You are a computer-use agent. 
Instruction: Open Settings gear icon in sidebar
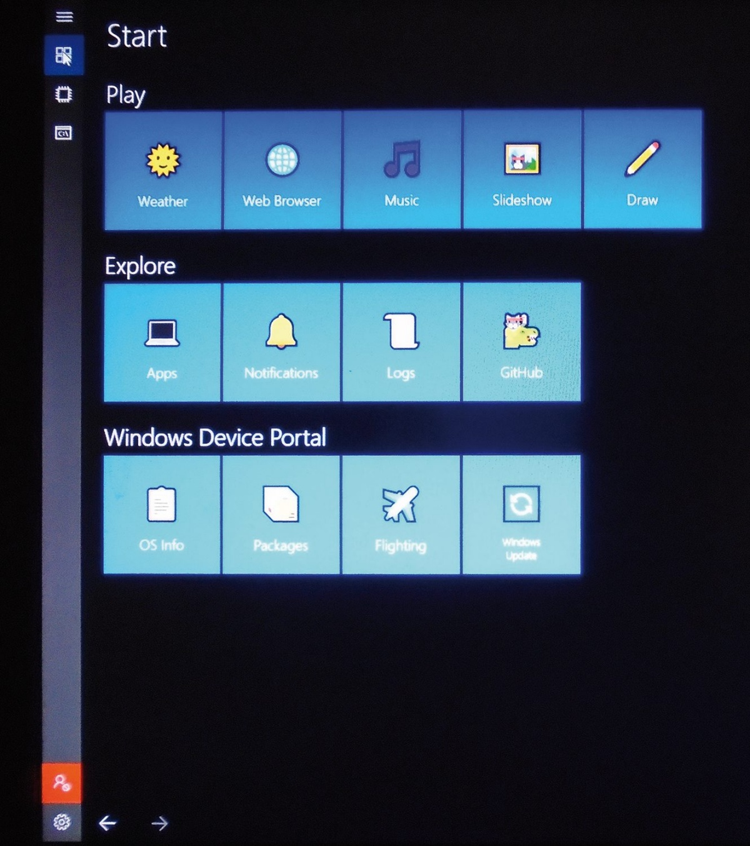coord(61,822)
